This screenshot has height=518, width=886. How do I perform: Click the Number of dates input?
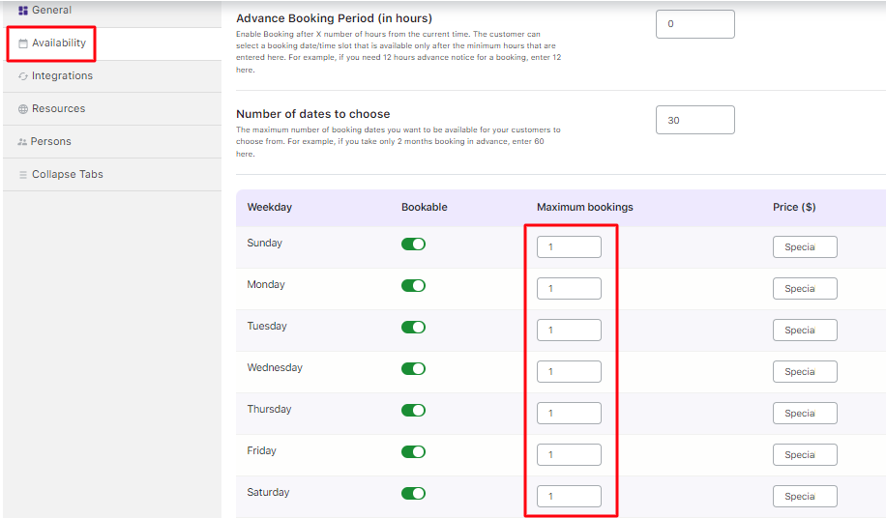pos(694,120)
